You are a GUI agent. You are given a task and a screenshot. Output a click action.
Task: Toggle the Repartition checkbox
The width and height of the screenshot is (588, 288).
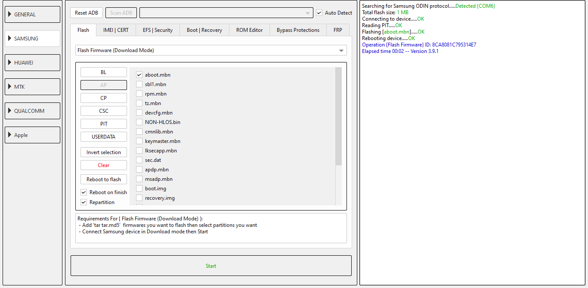coord(84,202)
